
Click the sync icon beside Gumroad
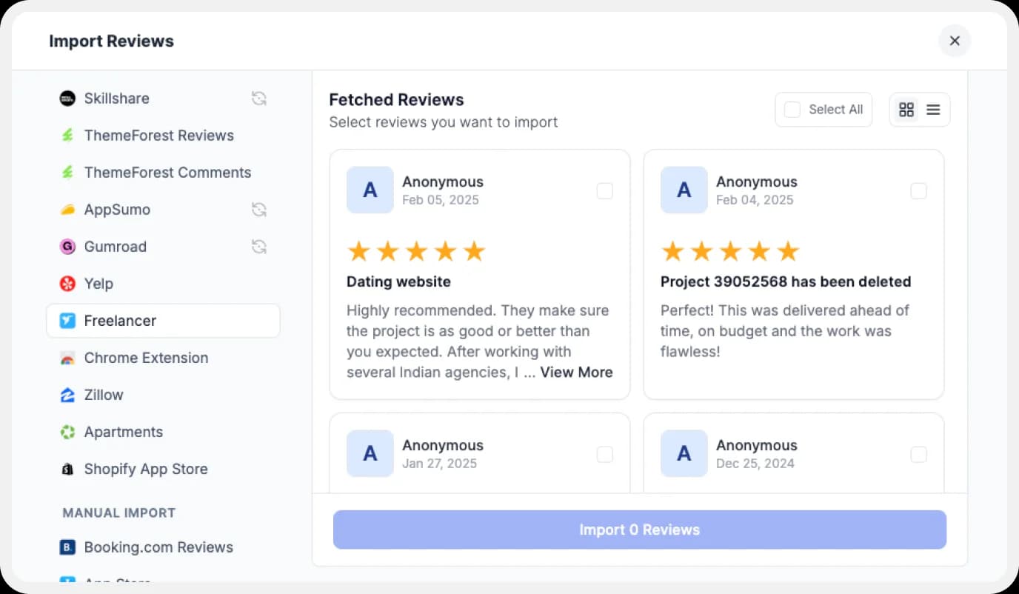pos(258,247)
